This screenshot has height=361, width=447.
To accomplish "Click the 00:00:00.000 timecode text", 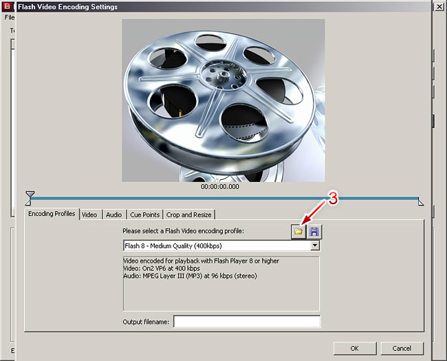I will [220, 187].
